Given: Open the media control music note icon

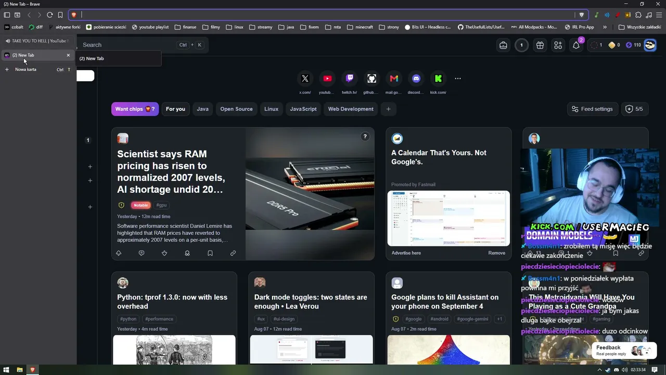Looking at the screenshot, I should point(649,15).
